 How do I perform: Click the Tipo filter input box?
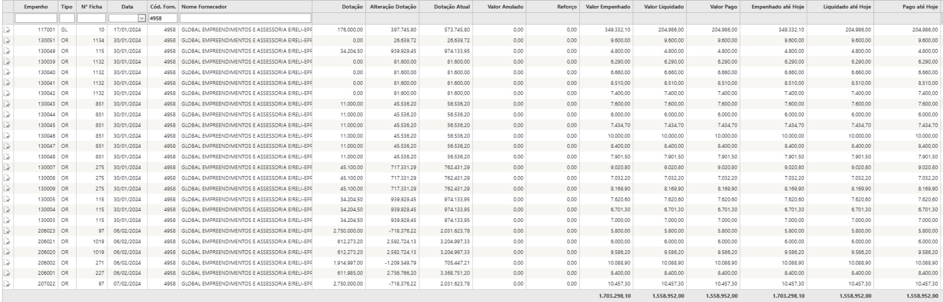tap(67, 18)
